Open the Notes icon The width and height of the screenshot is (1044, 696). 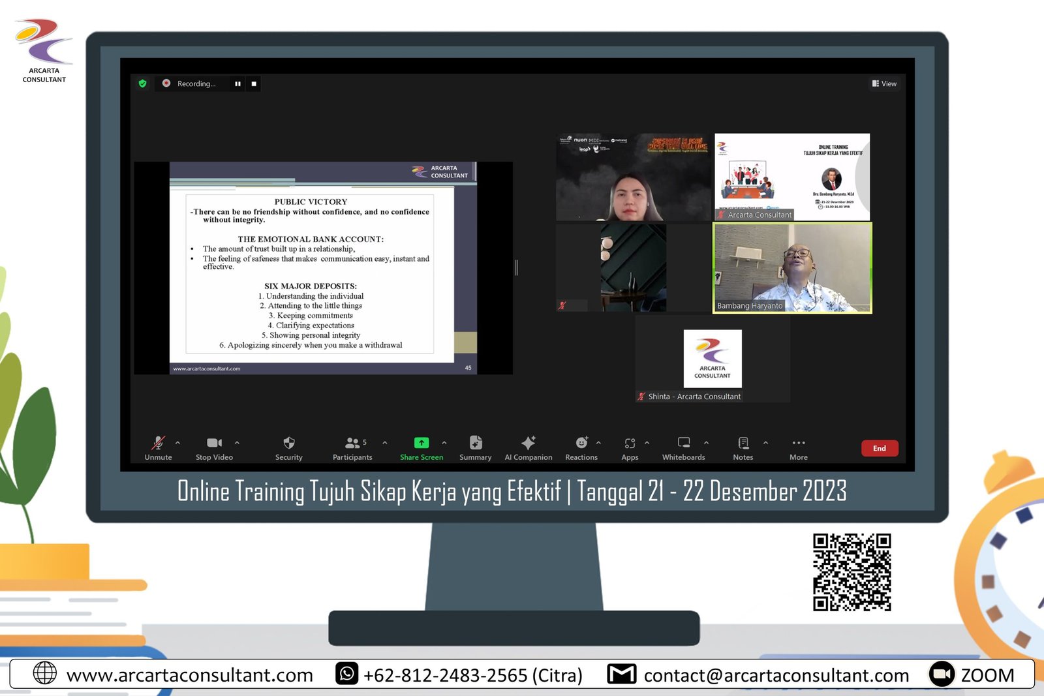[x=743, y=444]
